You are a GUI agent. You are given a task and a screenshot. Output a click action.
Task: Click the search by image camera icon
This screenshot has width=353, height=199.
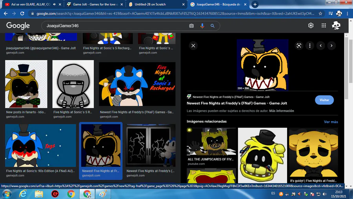(x=191, y=26)
